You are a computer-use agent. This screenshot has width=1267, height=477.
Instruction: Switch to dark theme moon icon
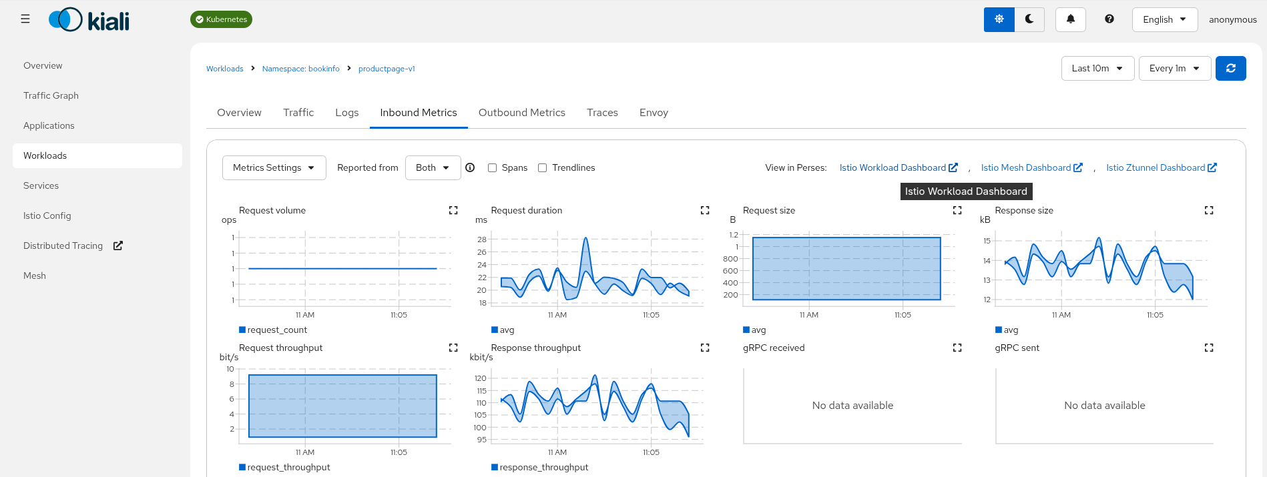[1029, 19]
